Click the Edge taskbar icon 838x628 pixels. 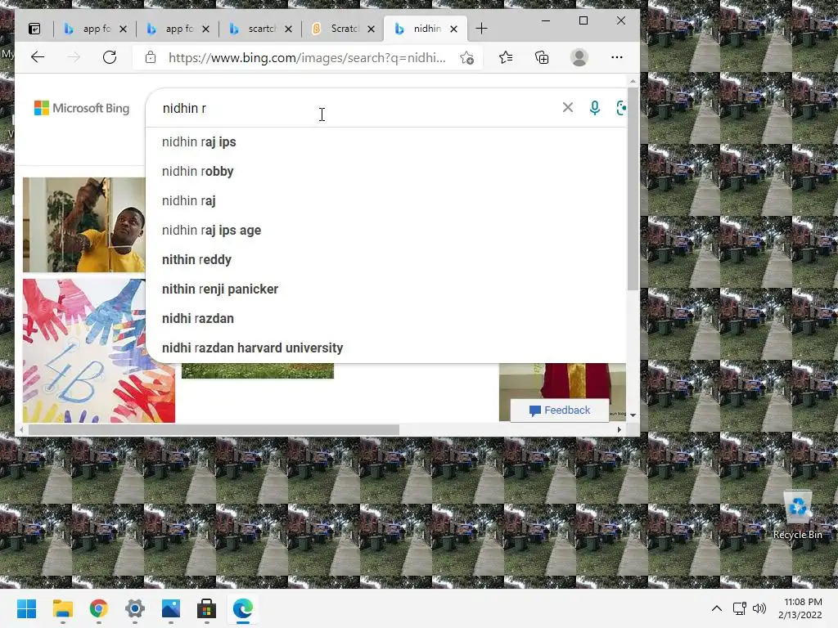[242, 608]
